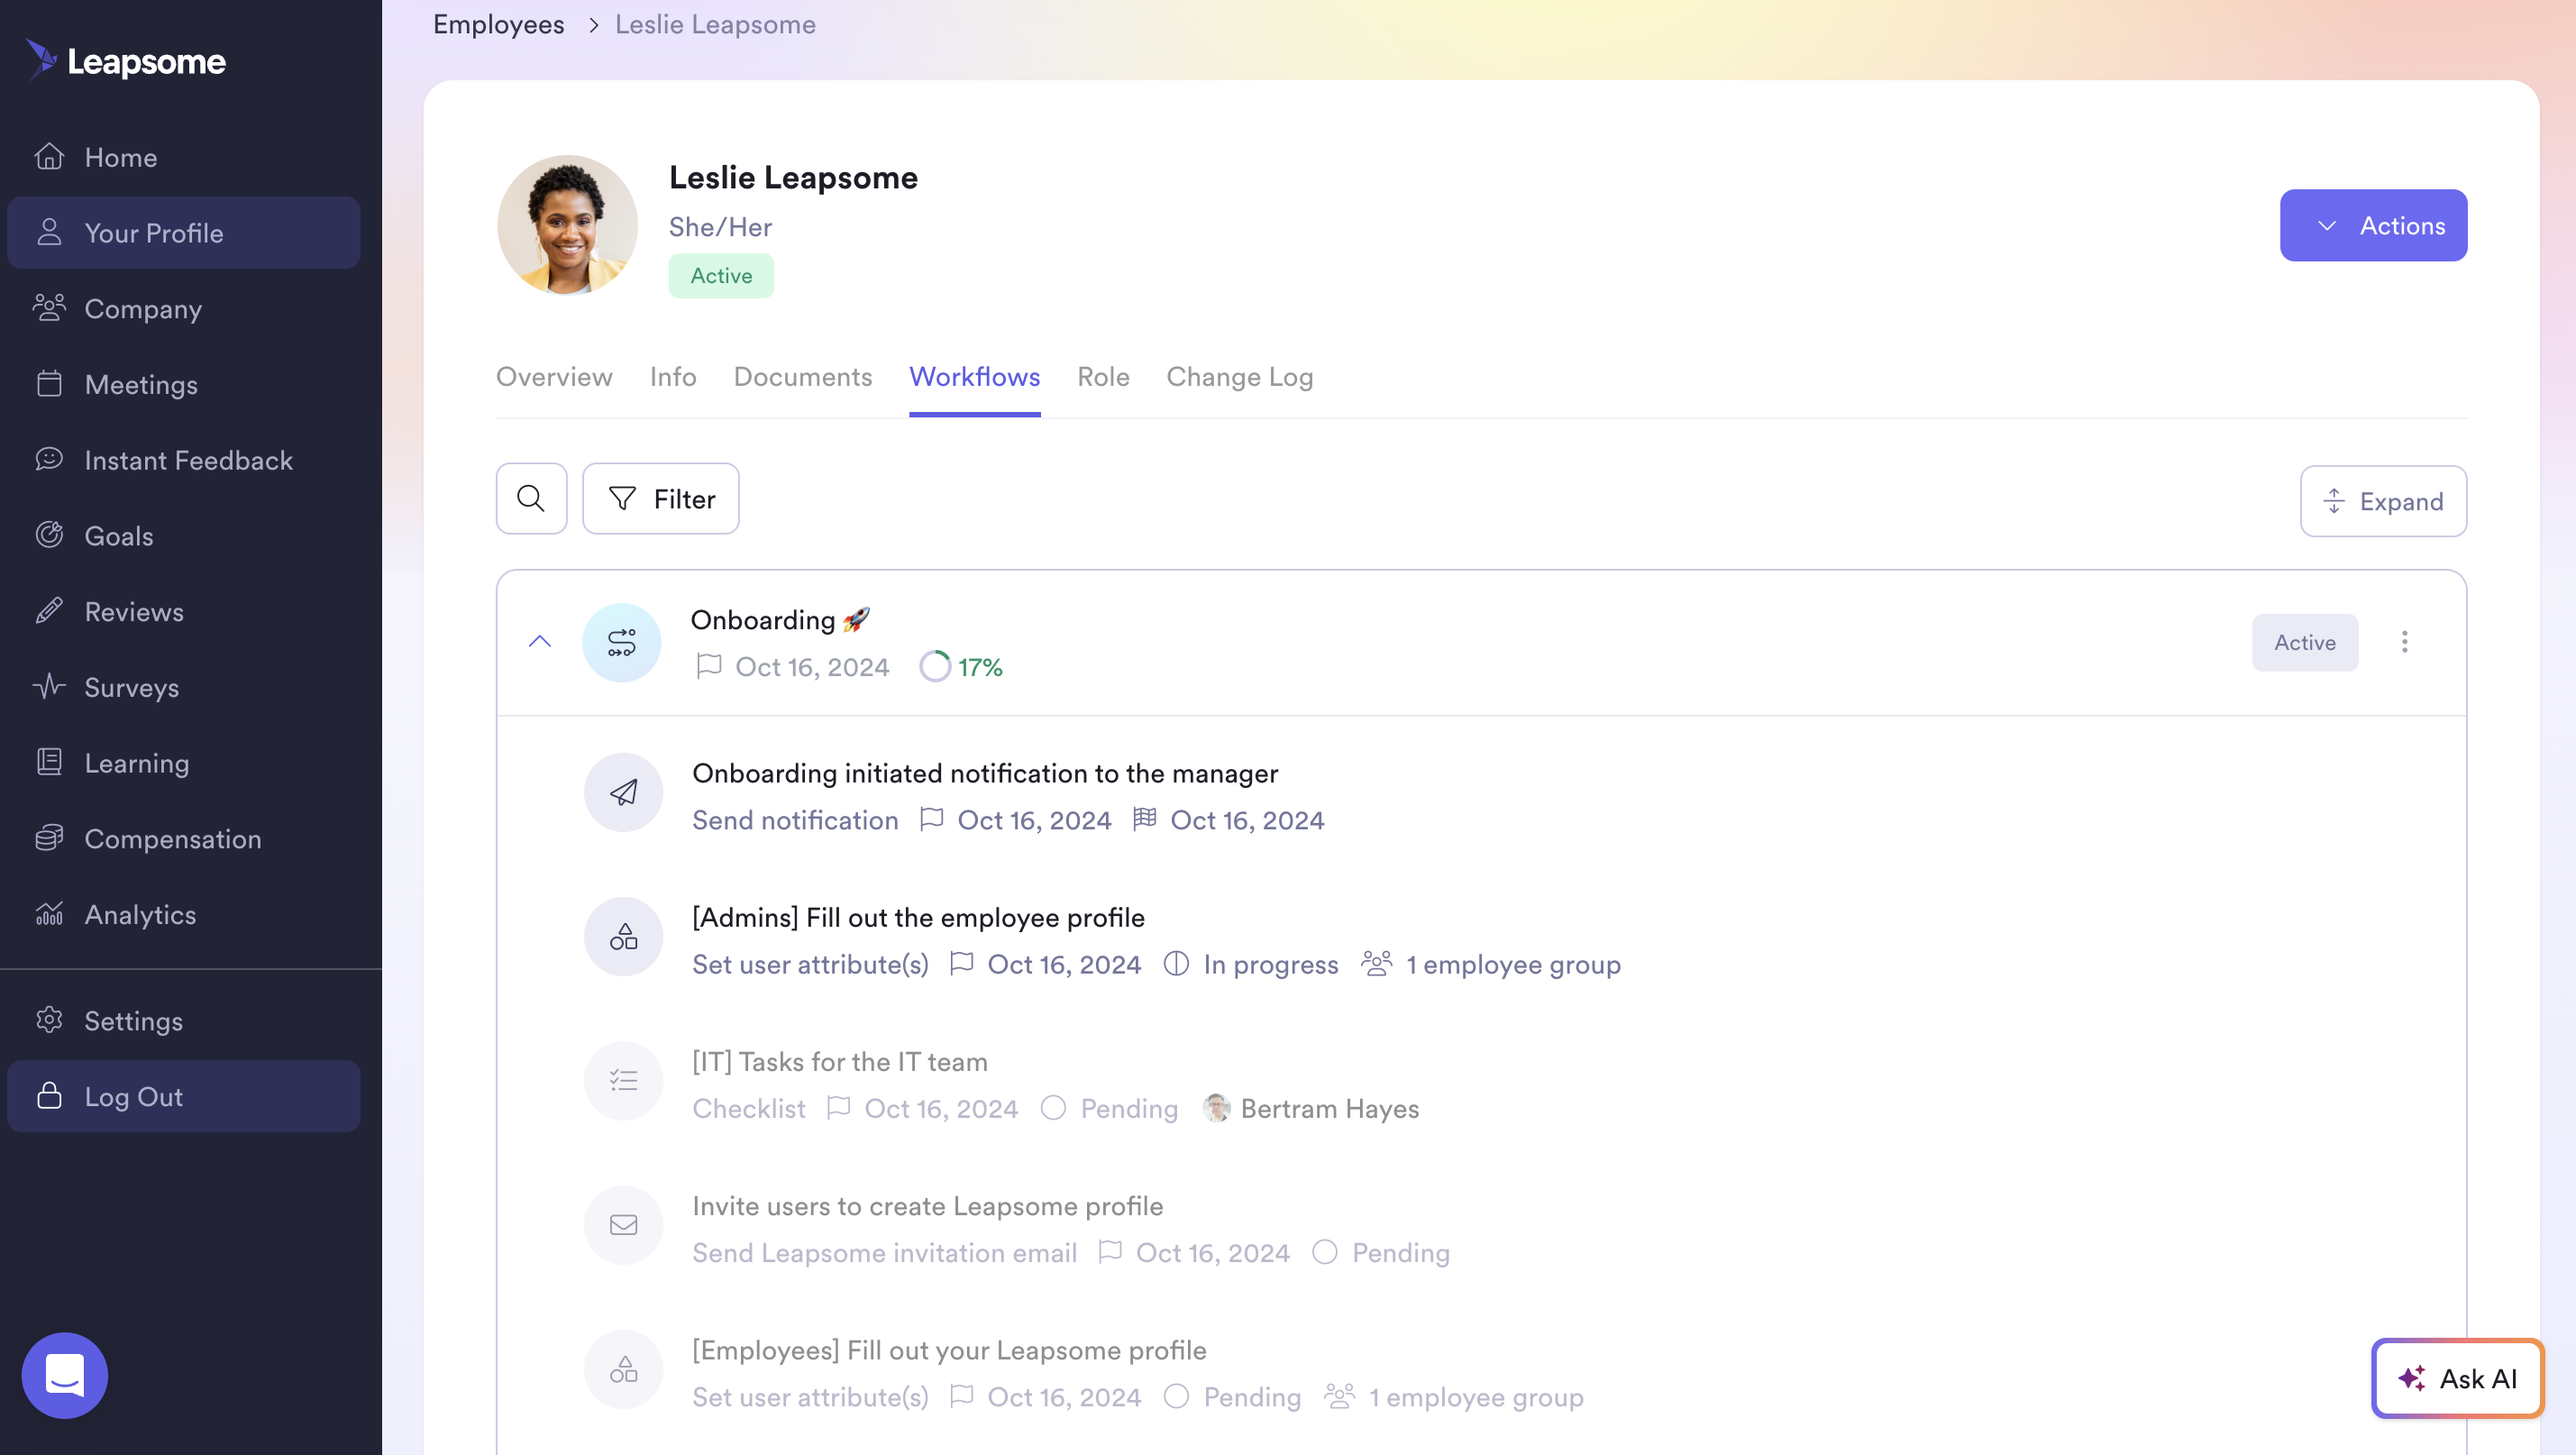Click Employees breadcrumb link
The image size is (2576, 1455).
[498, 24]
